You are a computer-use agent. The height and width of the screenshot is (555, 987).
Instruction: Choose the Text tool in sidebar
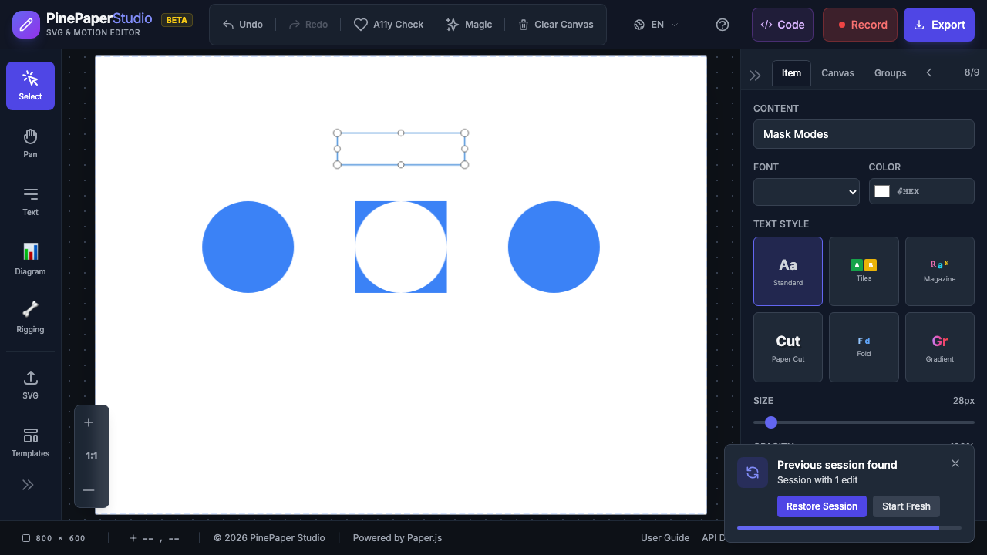30,201
